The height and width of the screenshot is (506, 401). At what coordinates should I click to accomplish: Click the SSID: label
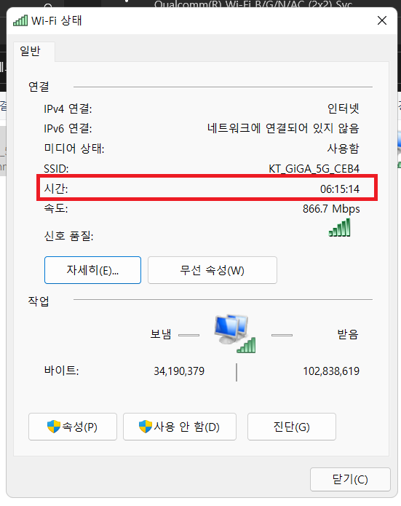(x=56, y=168)
